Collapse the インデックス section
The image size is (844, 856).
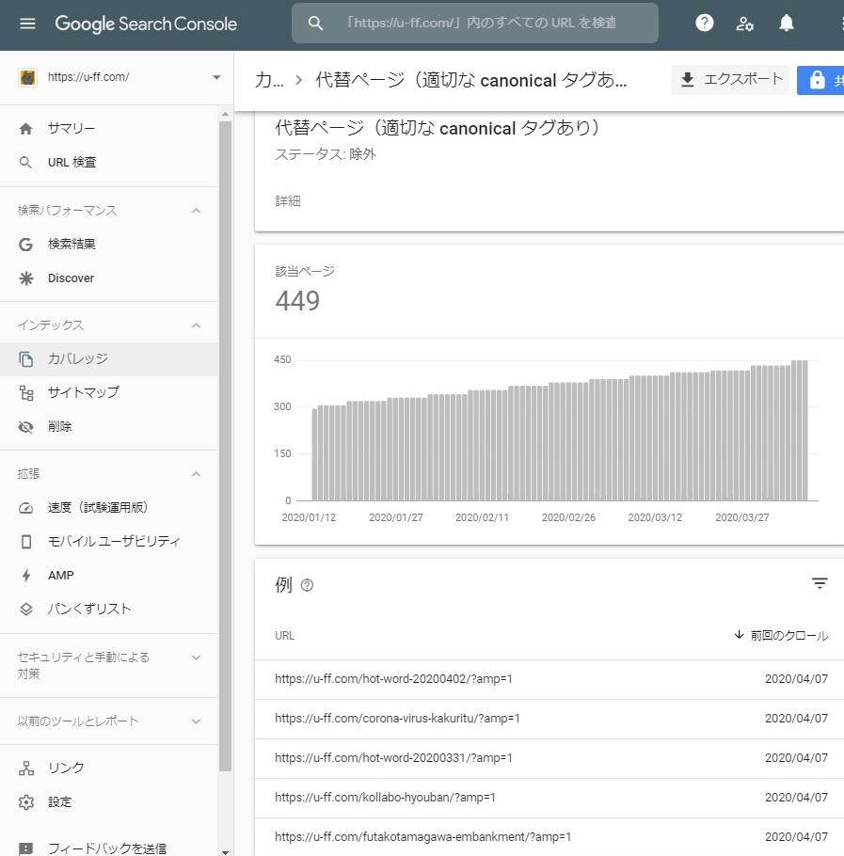(196, 325)
